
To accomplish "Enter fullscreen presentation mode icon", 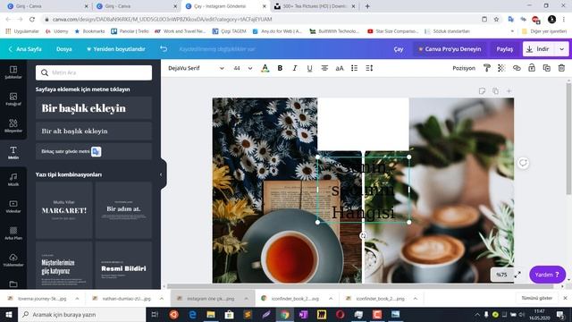I will tap(517, 275).
